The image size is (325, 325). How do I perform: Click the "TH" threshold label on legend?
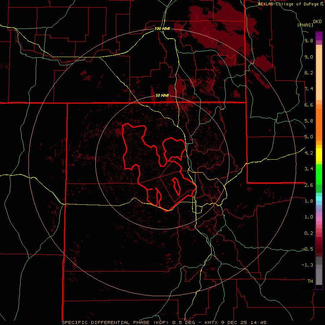point(310,281)
